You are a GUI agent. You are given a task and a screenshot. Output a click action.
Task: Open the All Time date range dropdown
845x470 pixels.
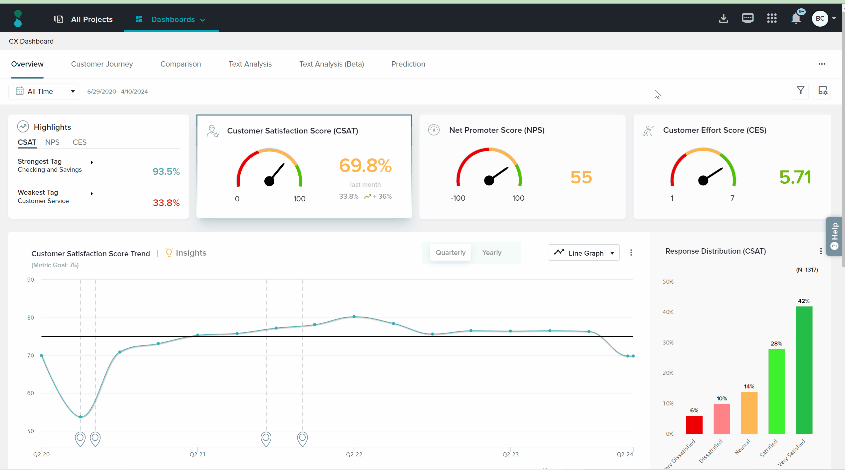click(x=44, y=92)
